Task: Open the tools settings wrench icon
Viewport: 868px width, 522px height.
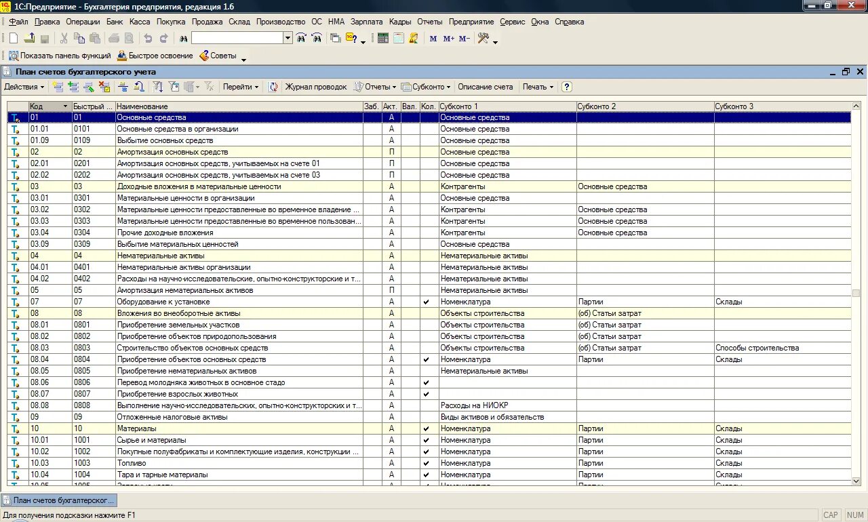Action: pyautogui.click(x=484, y=39)
